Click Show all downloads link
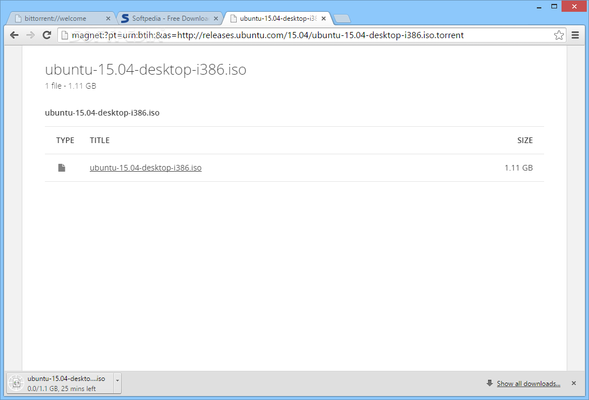This screenshot has width=589, height=400. tap(528, 384)
